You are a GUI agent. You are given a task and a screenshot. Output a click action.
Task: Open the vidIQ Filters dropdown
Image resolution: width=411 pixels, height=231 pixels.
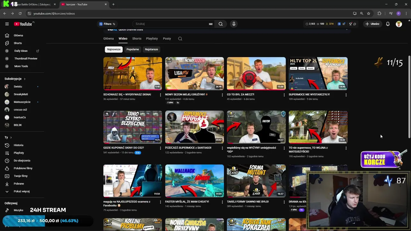pyautogui.click(x=107, y=24)
